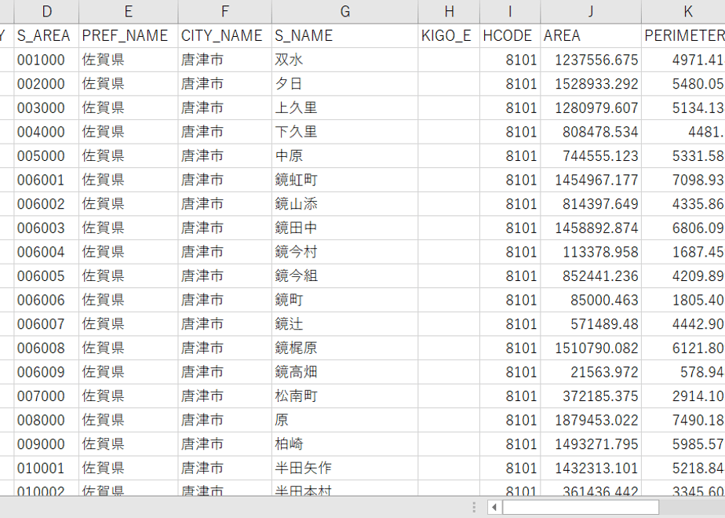The image size is (725, 518).
Task: Select AREA value 1528933.292
Action: pyautogui.click(x=591, y=84)
